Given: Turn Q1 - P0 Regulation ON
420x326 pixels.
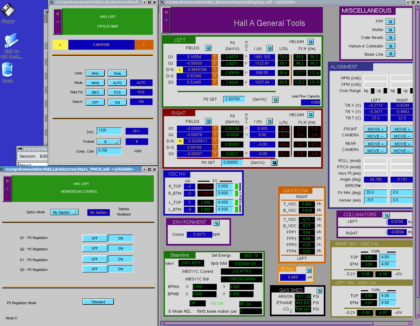Looking at the screenshot, I should 121,238.
